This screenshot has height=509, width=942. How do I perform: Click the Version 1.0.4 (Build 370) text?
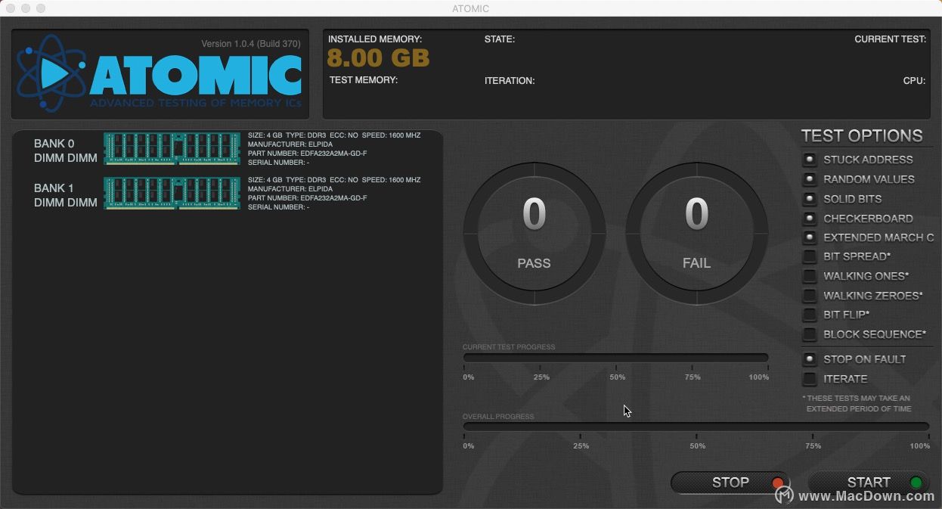[251, 44]
